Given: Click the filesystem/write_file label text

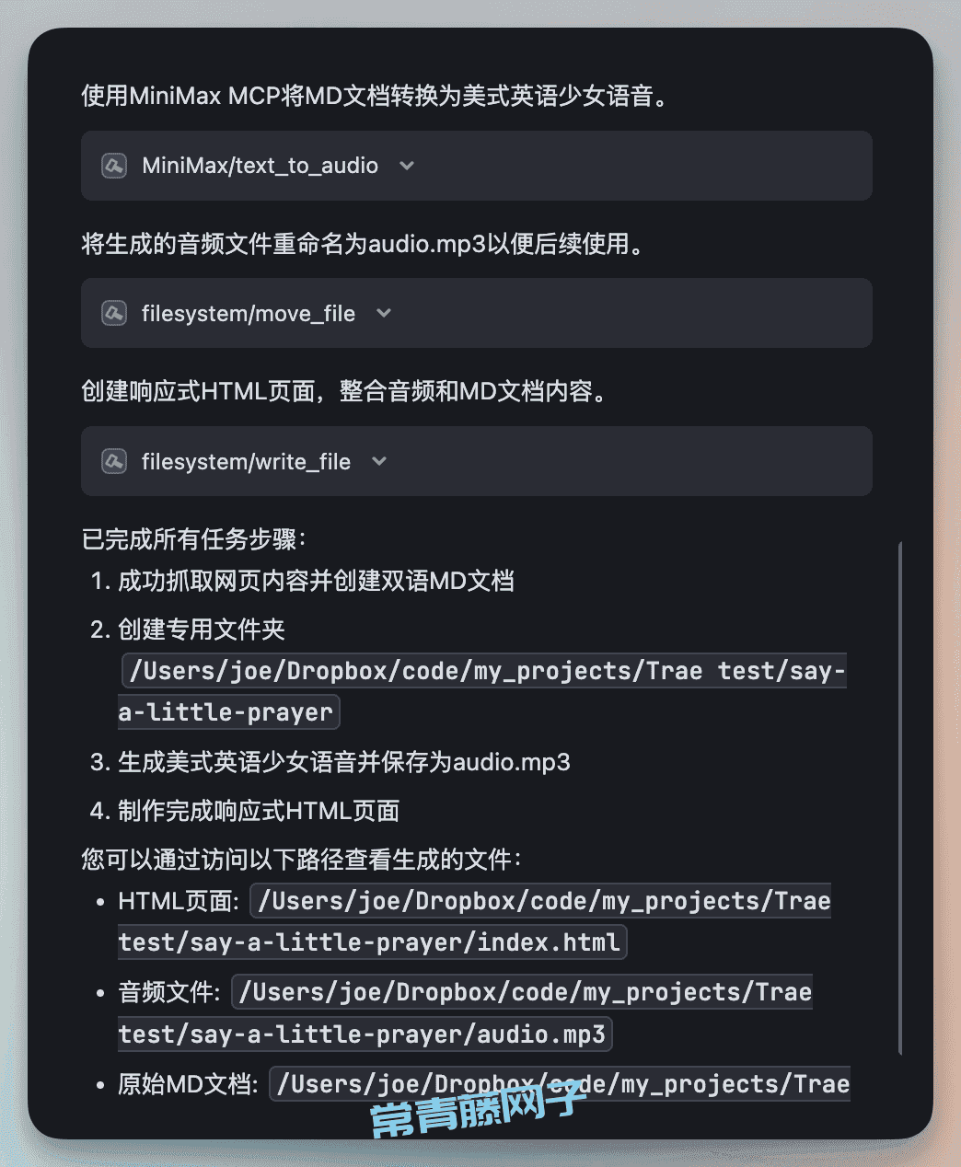Looking at the screenshot, I should (246, 461).
